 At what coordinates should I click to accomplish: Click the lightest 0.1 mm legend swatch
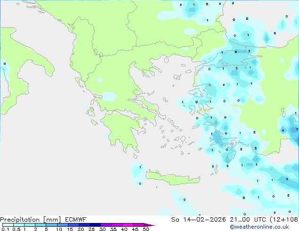8,225
